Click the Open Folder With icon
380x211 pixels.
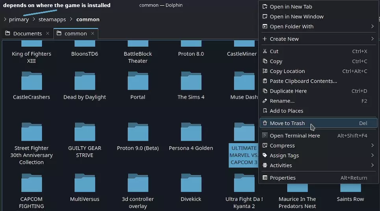pyautogui.click(x=265, y=26)
